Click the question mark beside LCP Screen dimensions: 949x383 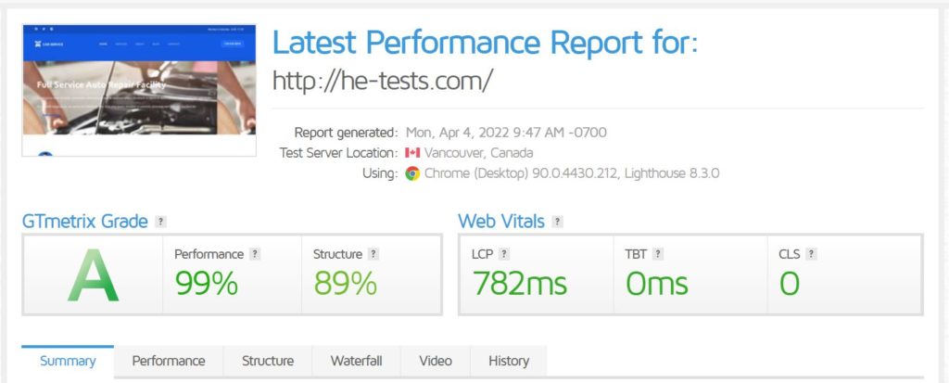coord(503,254)
